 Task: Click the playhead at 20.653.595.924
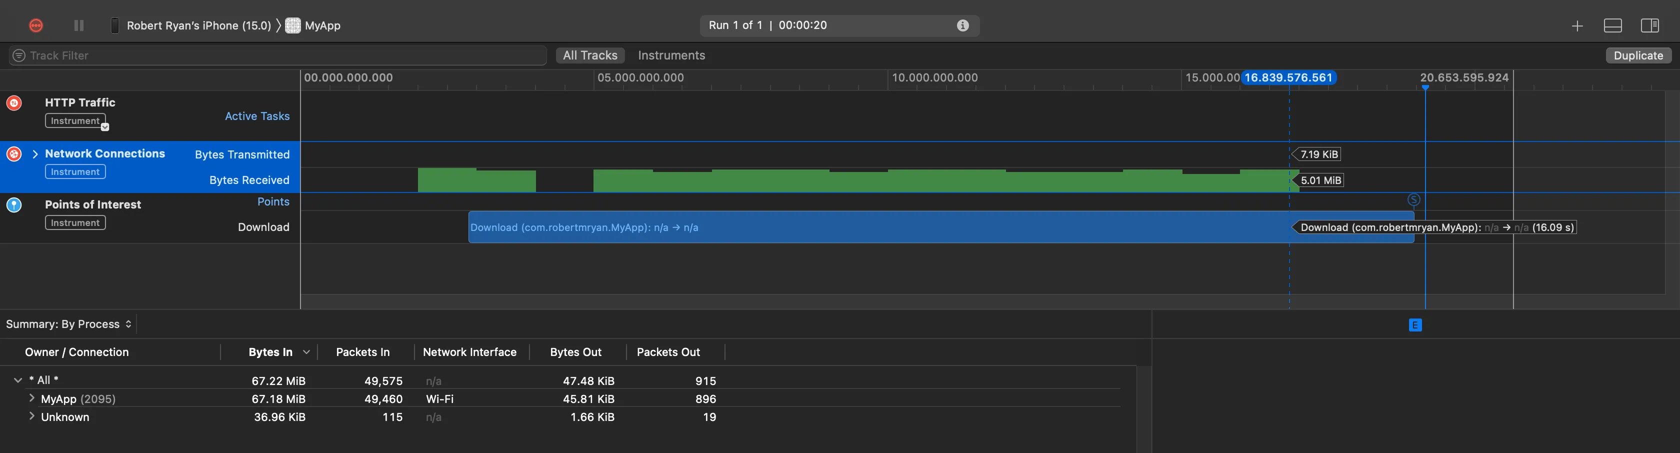1425,86
